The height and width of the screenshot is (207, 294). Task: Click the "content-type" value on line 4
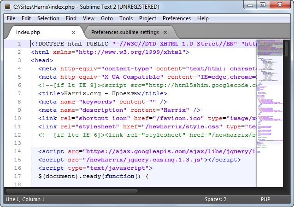tap(127, 69)
